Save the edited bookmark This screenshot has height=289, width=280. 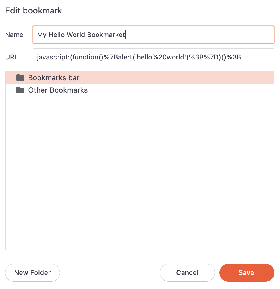(x=247, y=272)
